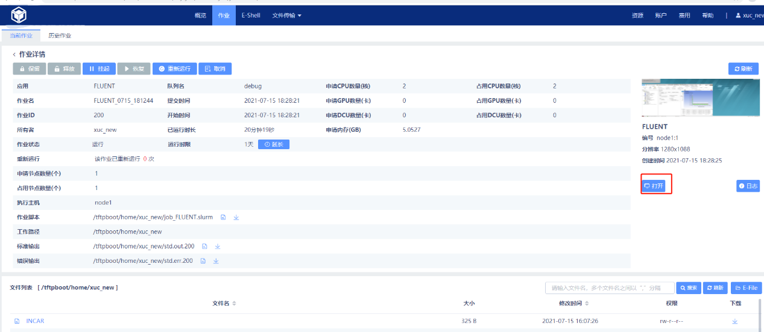This screenshot has height=332, width=764.
Task: Download the INCAR file from the list
Action: coord(734,321)
